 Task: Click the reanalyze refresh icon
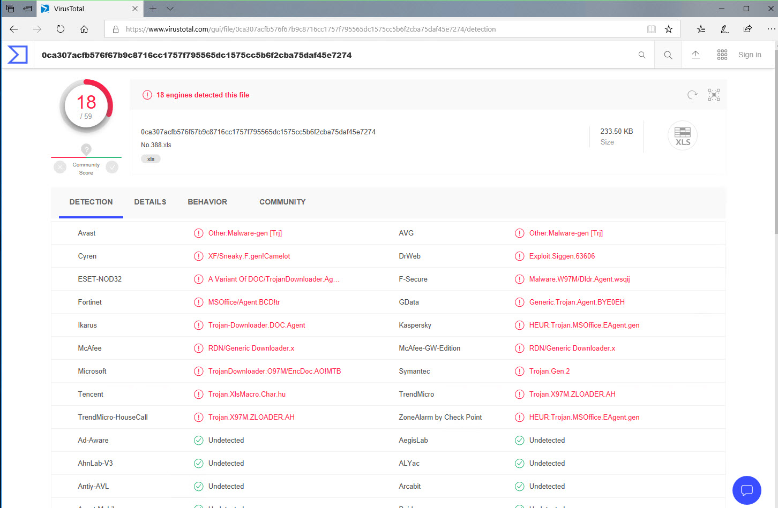coord(692,95)
